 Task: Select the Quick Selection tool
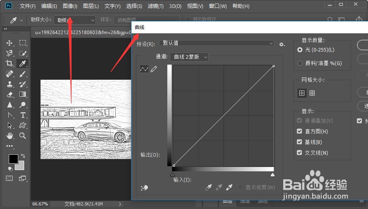23,53
